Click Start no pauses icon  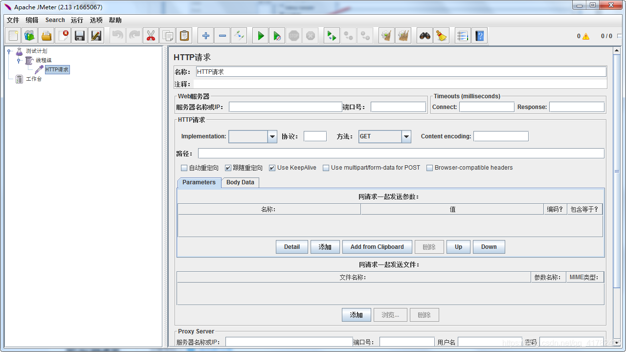pos(277,36)
